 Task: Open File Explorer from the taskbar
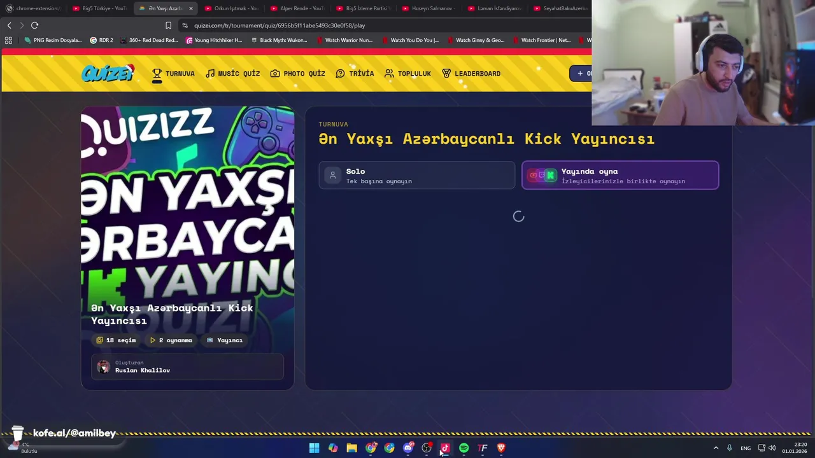click(351, 448)
